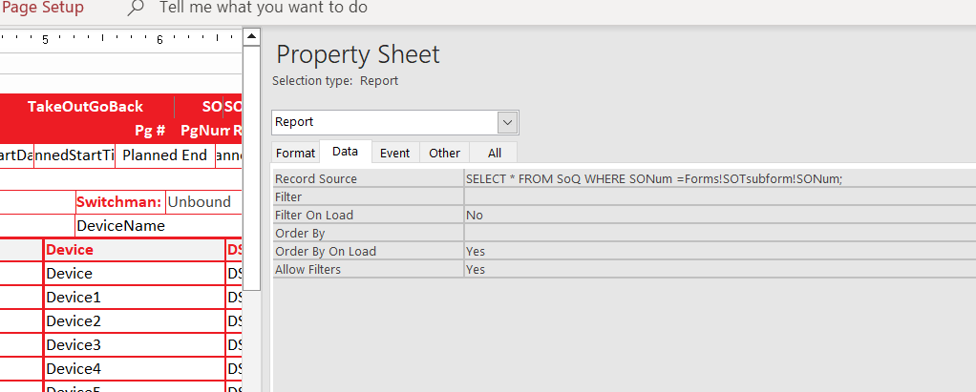Open the Event property tab

pyautogui.click(x=394, y=153)
